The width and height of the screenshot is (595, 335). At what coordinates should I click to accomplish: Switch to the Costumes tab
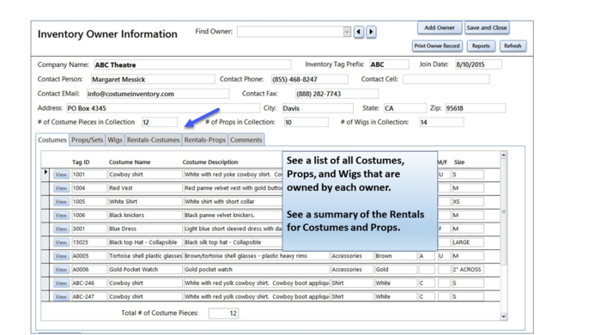(x=52, y=140)
